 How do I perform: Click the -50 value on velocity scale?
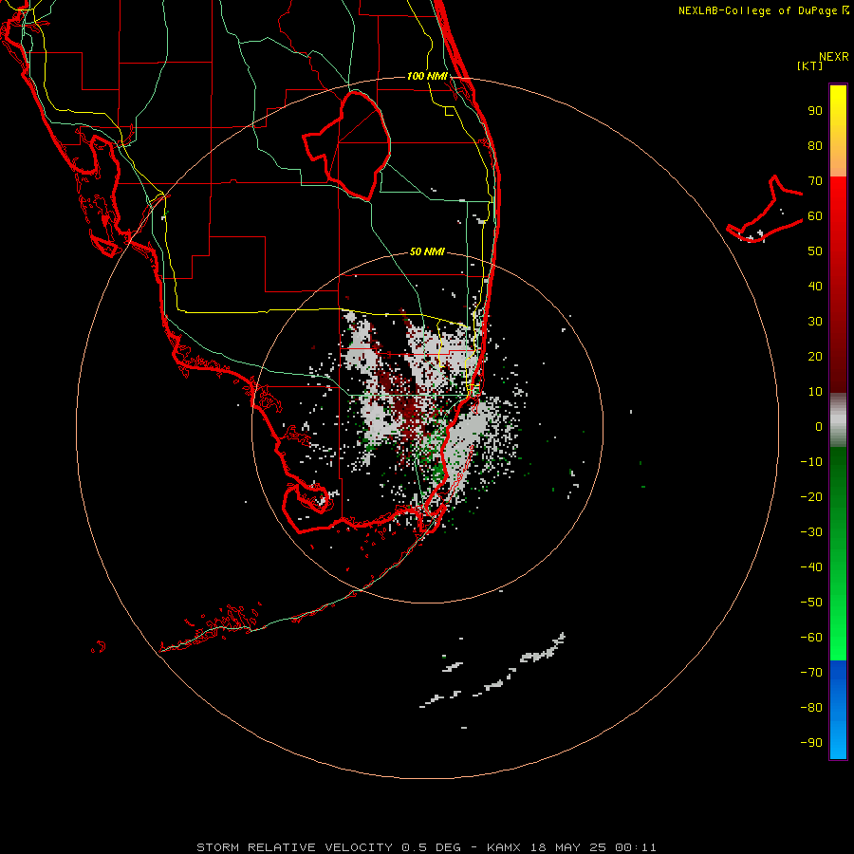point(811,603)
